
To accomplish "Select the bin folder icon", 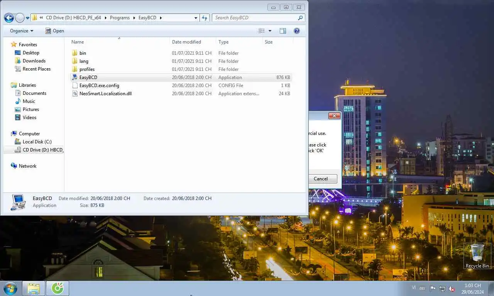I will [75, 53].
